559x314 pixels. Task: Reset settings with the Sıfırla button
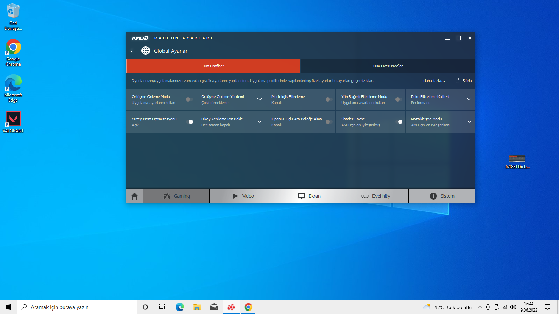(x=464, y=81)
